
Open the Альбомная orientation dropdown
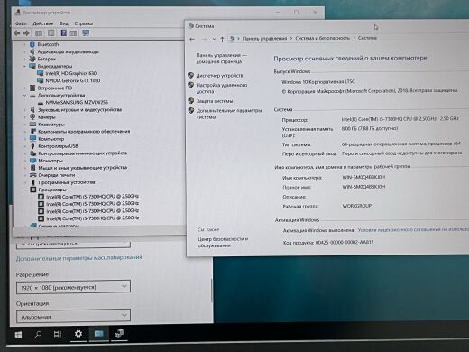pos(73,316)
